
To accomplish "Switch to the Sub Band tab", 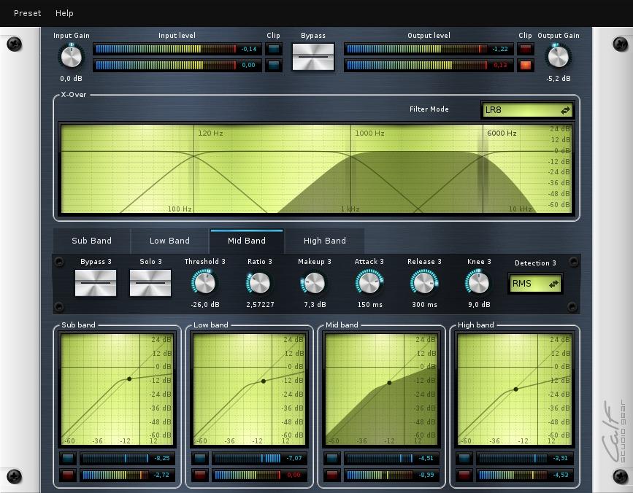I will tap(92, 241).
